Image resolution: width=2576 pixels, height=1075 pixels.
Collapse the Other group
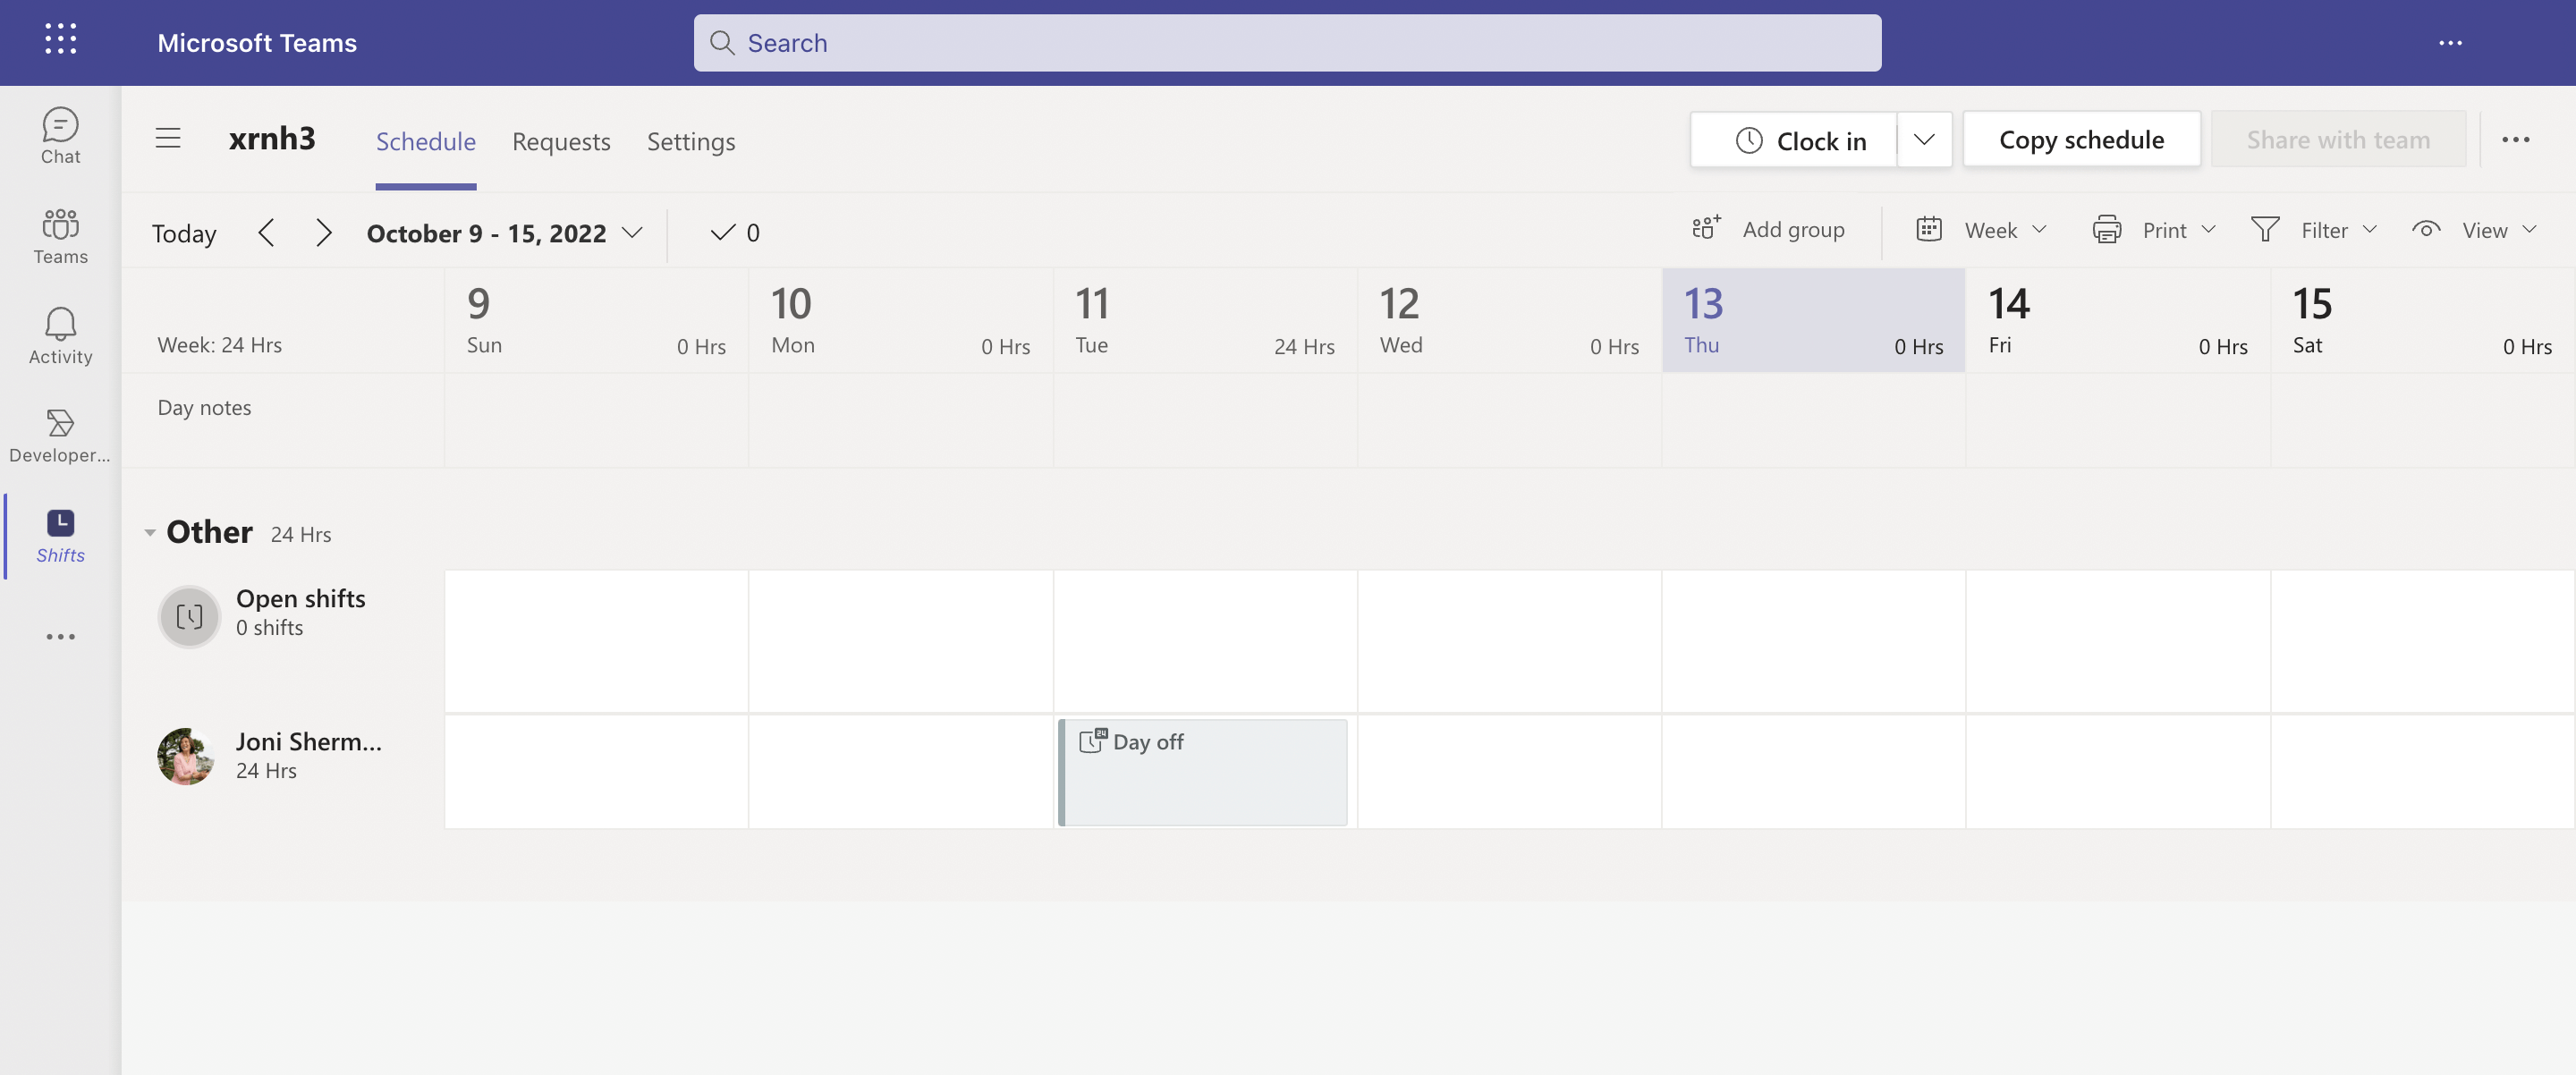150,533
